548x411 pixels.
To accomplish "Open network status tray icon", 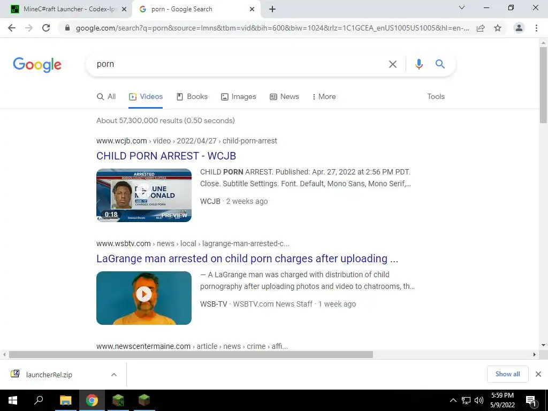I will 466,400.
